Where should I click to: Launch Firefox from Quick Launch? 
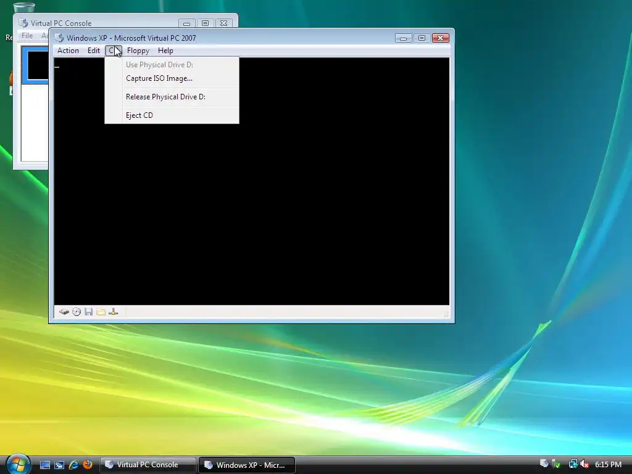point(88,465)
